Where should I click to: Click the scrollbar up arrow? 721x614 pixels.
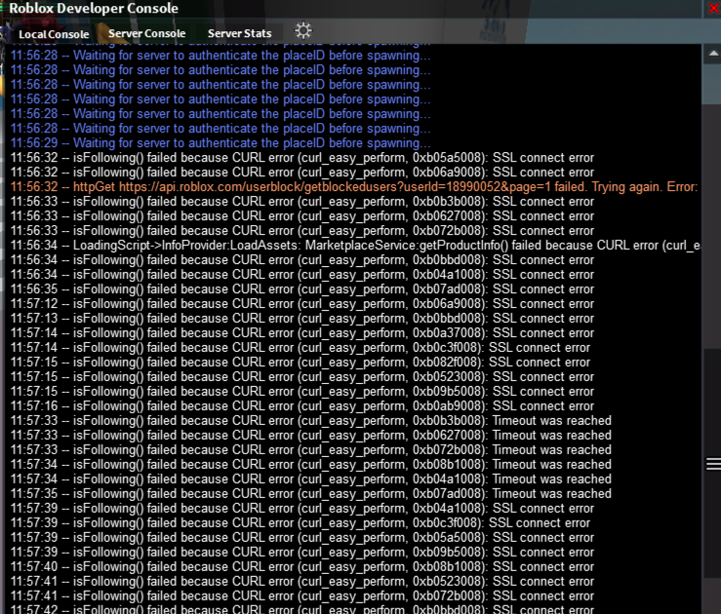tap(713, 54)
